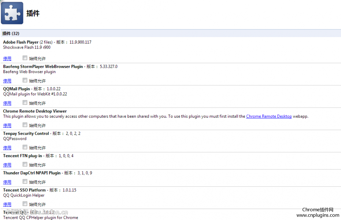Click the QQPassword description

click(15, 139)
